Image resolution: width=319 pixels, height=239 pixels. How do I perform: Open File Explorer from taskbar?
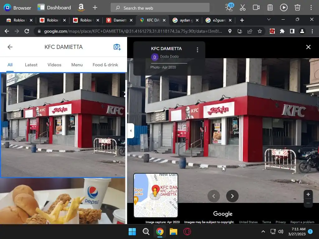click(174, 232)
